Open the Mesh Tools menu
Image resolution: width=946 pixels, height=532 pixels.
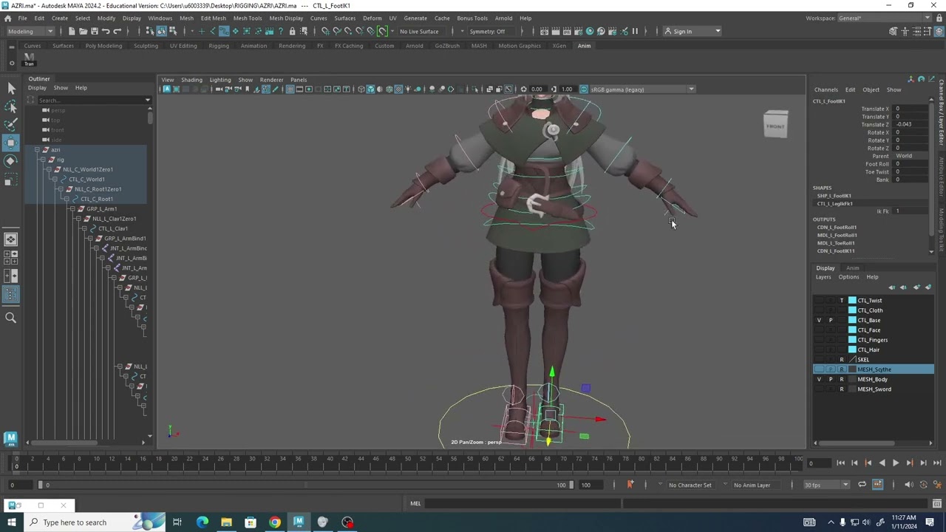[x=248, y=18]
